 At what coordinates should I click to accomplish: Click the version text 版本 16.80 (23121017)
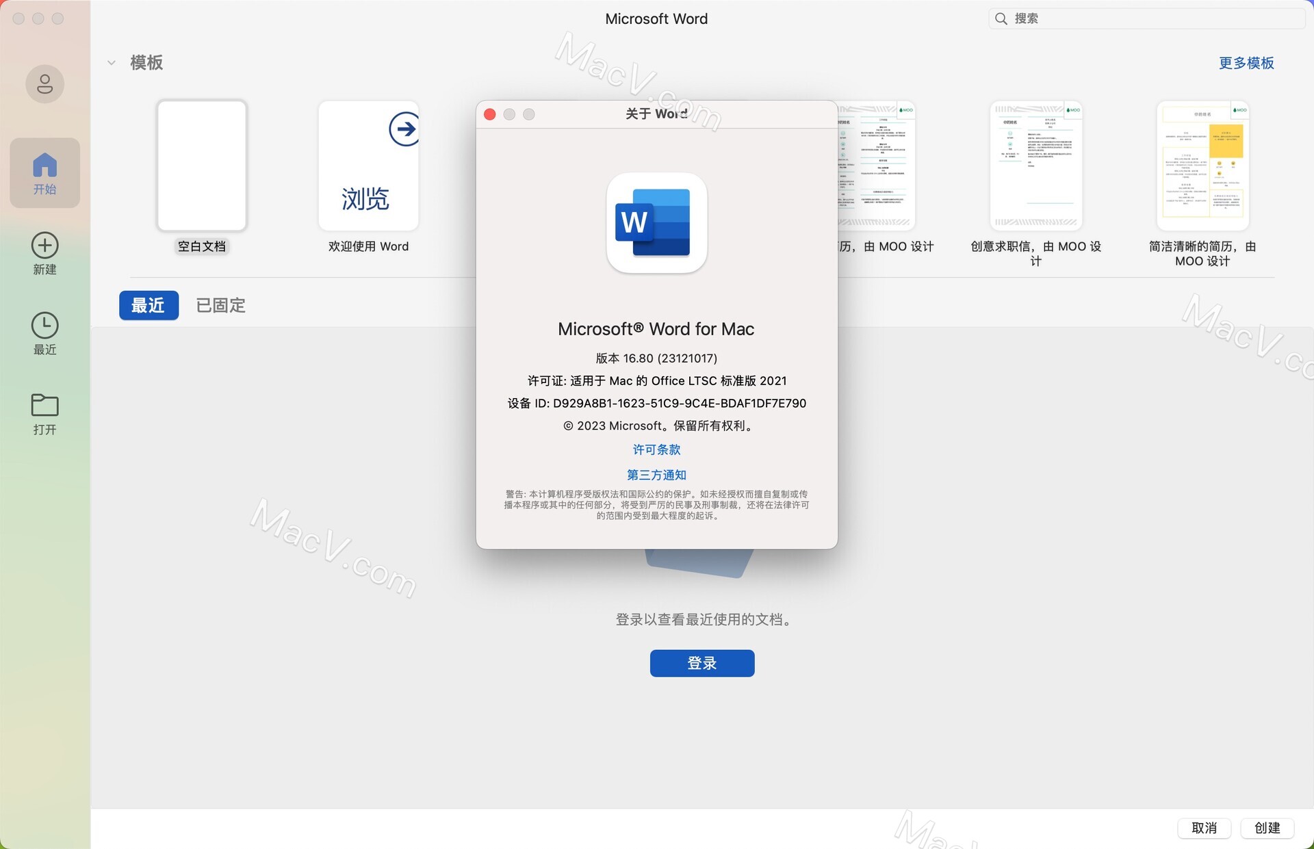pos(656,358)
